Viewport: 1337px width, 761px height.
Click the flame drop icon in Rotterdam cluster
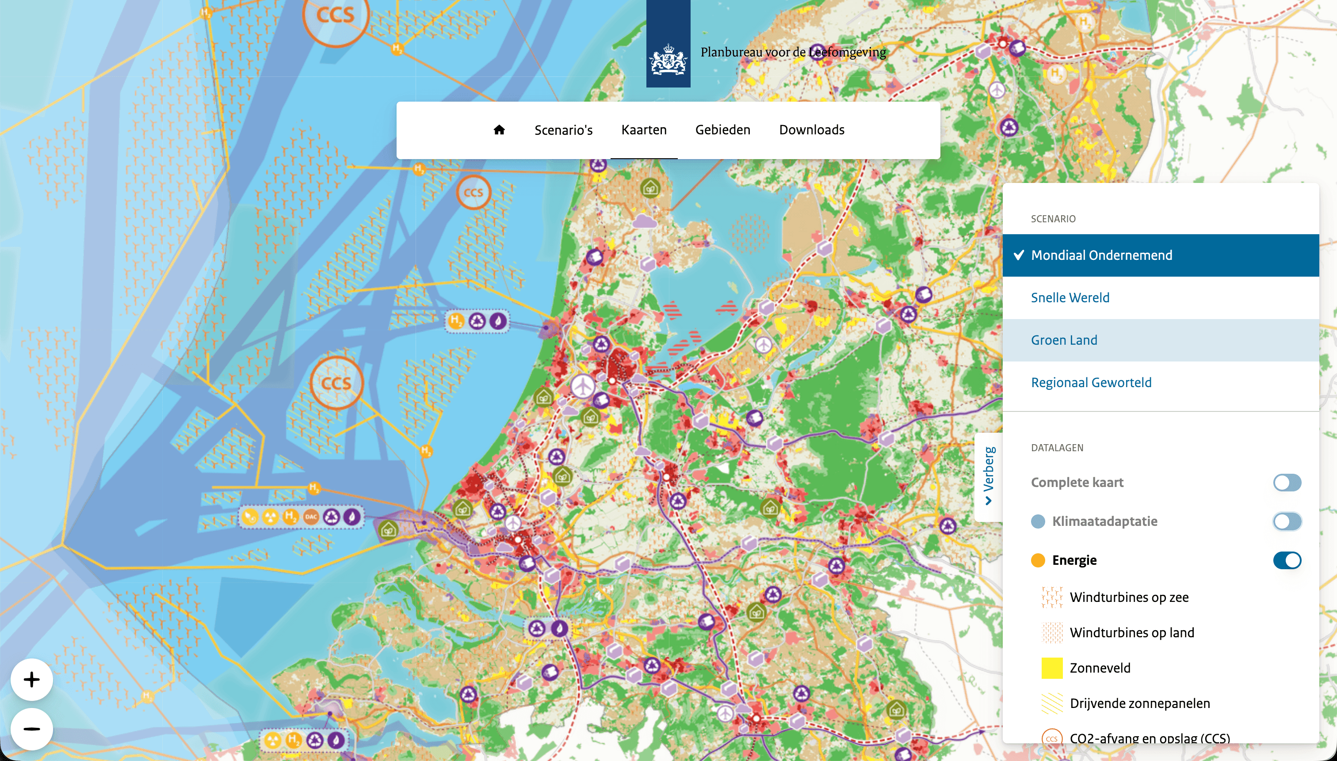351,517
